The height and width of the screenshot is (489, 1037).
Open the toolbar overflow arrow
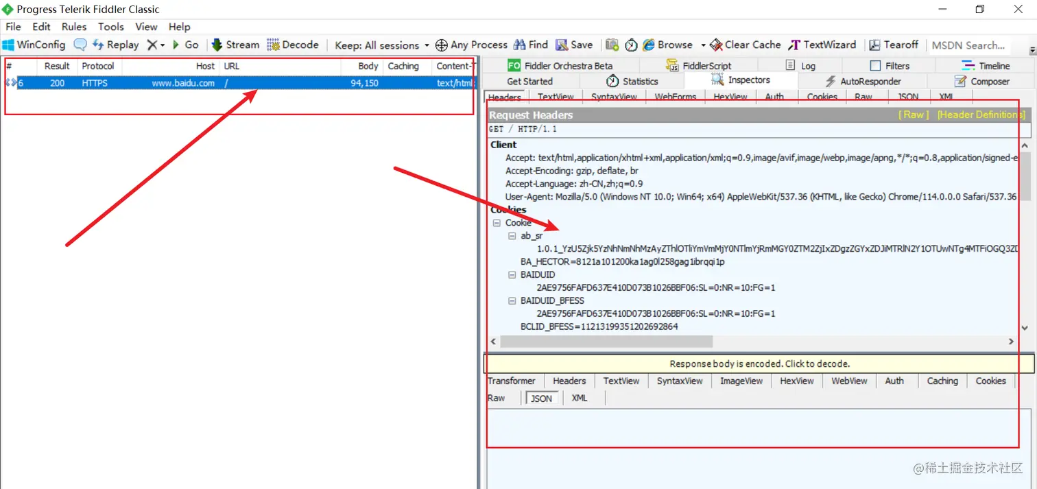pyautogui.click(x=1032, y=51)
